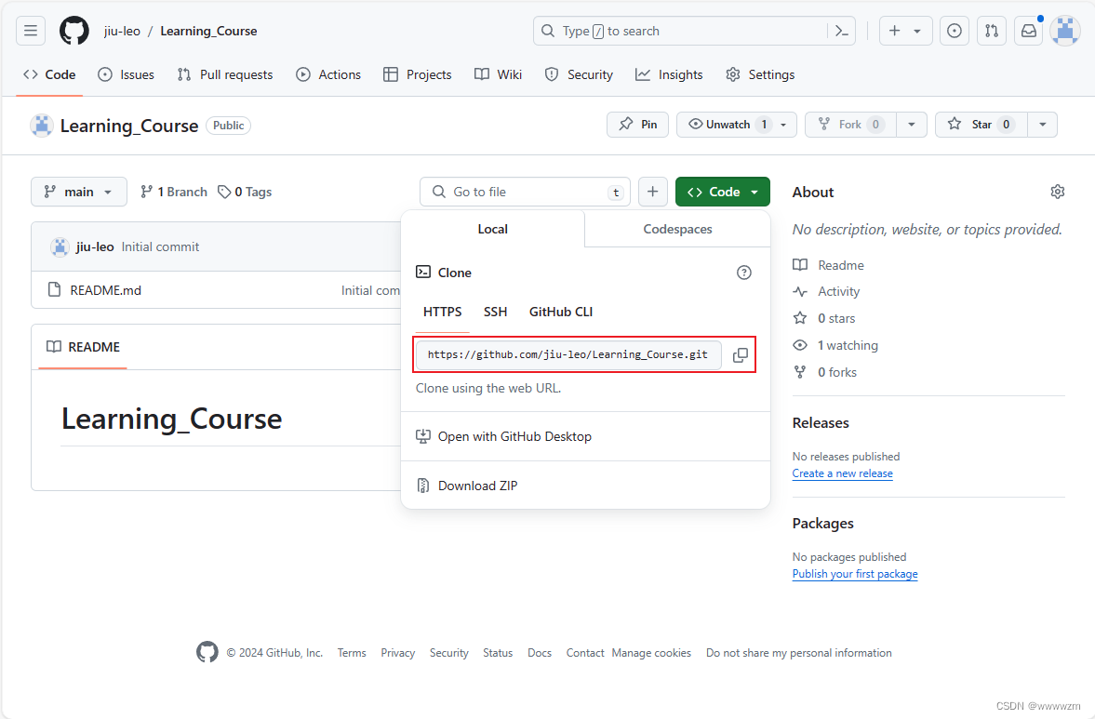1095x719 pixels.
Task: Open the Wiki tab
Action: coord(498,74)
